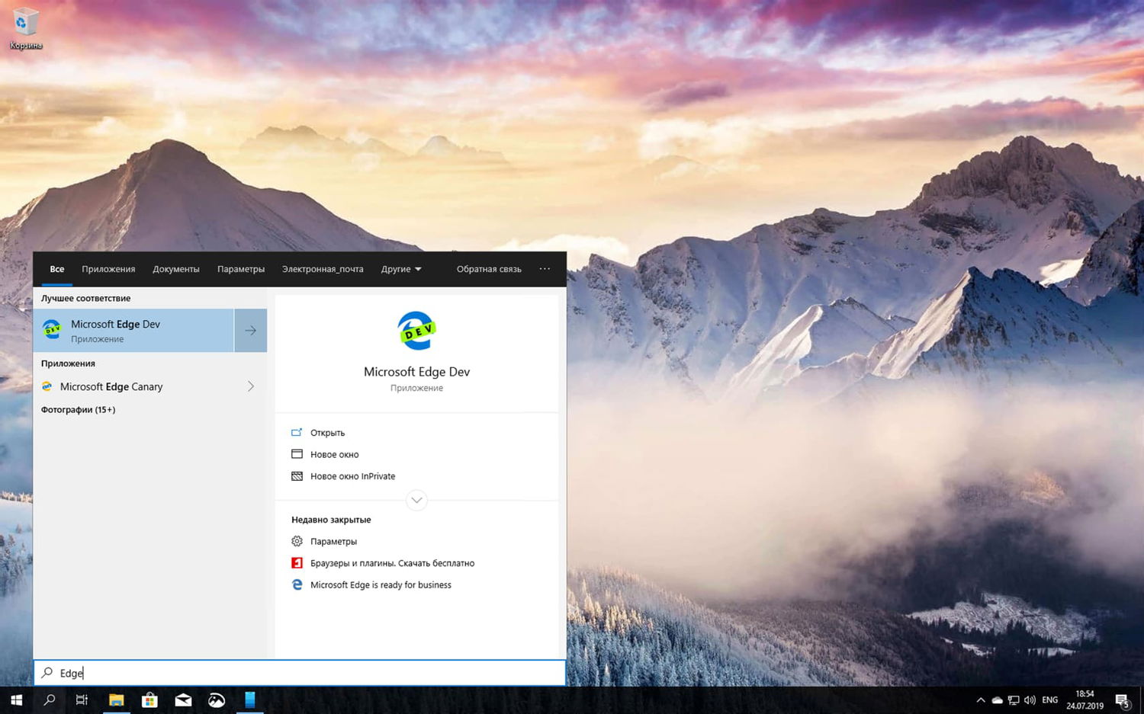Click the Microsoft Edge Canary icon under Приложения
The width and height of the screenshot is (1144, 714).
(x=47, y=386)
